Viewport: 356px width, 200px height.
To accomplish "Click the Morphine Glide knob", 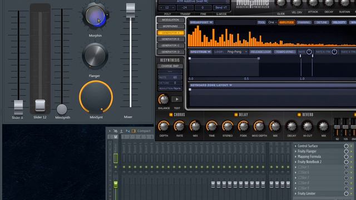I will [x=281, y=3].
